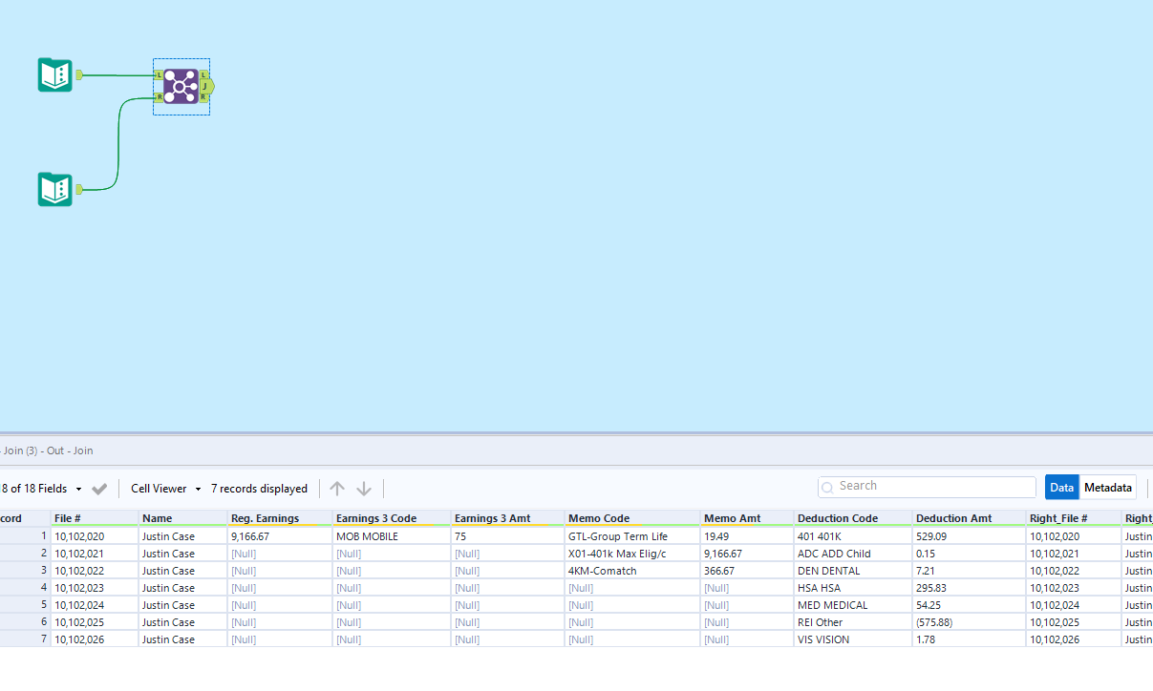Switch to the Data tab
The height and width of the screenshot is (691, 1153).
tap(1061, 486)
